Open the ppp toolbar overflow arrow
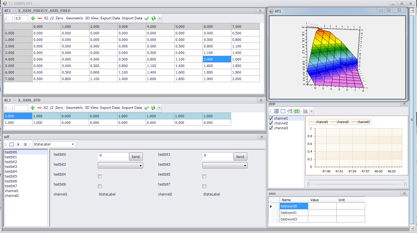Screen dimensions: 417x233 (312, 111)
